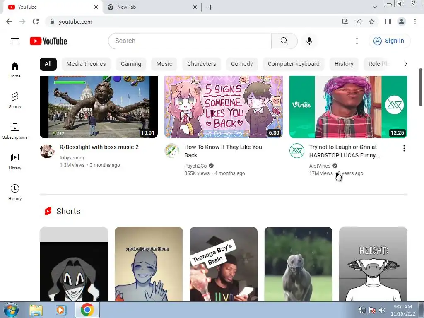Screen dimensions: 424x318
Task: Open the Teenage Boy's Brain short
Action: (223, 264)
